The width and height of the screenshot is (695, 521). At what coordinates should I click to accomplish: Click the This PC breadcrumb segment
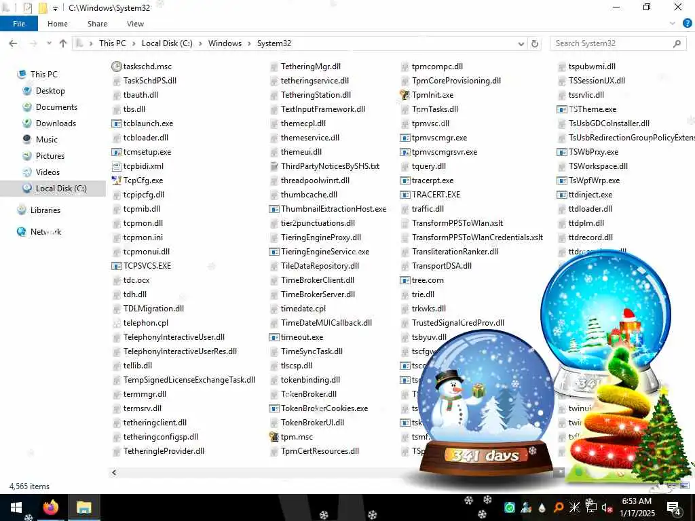pyautogui.click(x=113, y=43)
